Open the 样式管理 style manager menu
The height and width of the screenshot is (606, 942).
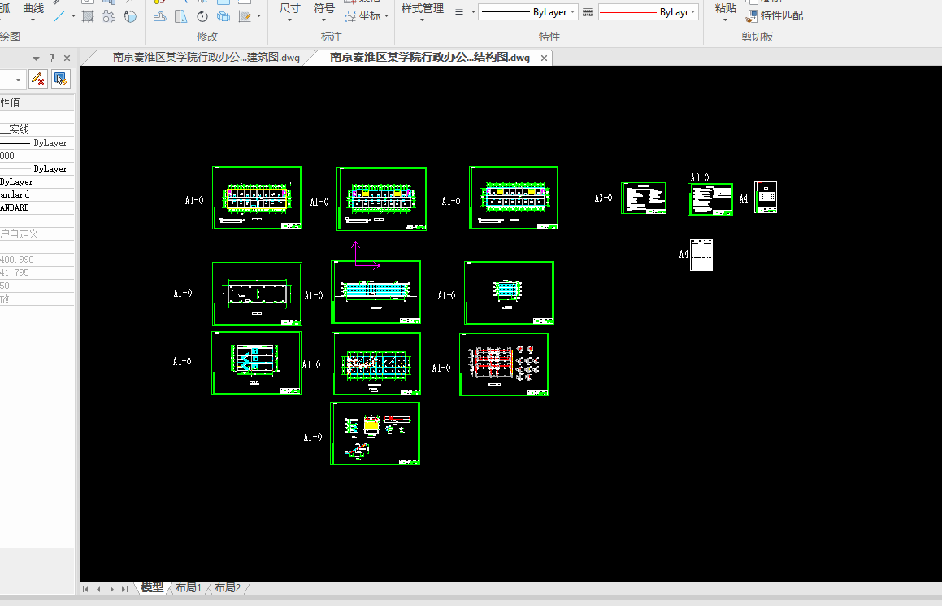point(423,11)
